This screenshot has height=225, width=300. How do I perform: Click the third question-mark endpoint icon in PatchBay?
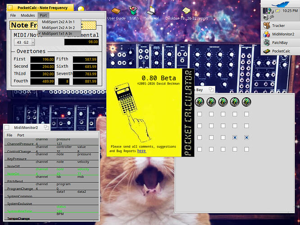223,102
